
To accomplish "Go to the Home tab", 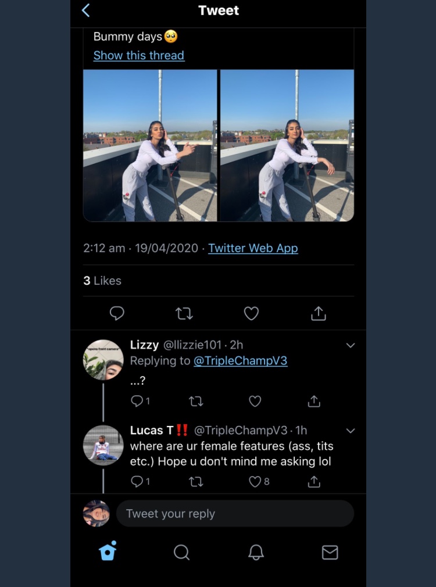I will tap(108, 551).
